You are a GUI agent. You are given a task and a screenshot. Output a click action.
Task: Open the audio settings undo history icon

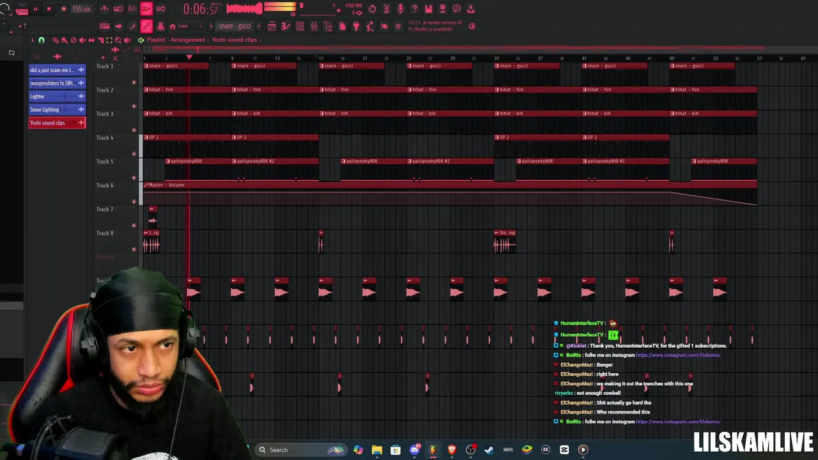click(x=373, y=9)
